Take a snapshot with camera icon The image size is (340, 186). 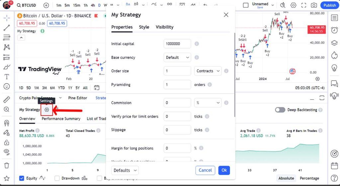(x=314, y=5)
